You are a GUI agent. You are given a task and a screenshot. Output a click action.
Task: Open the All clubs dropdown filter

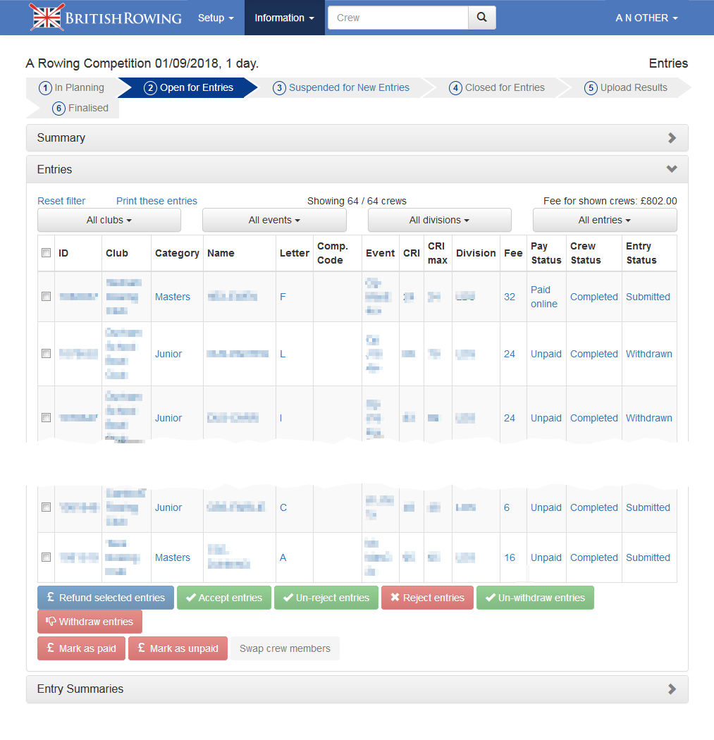(109, 220)
